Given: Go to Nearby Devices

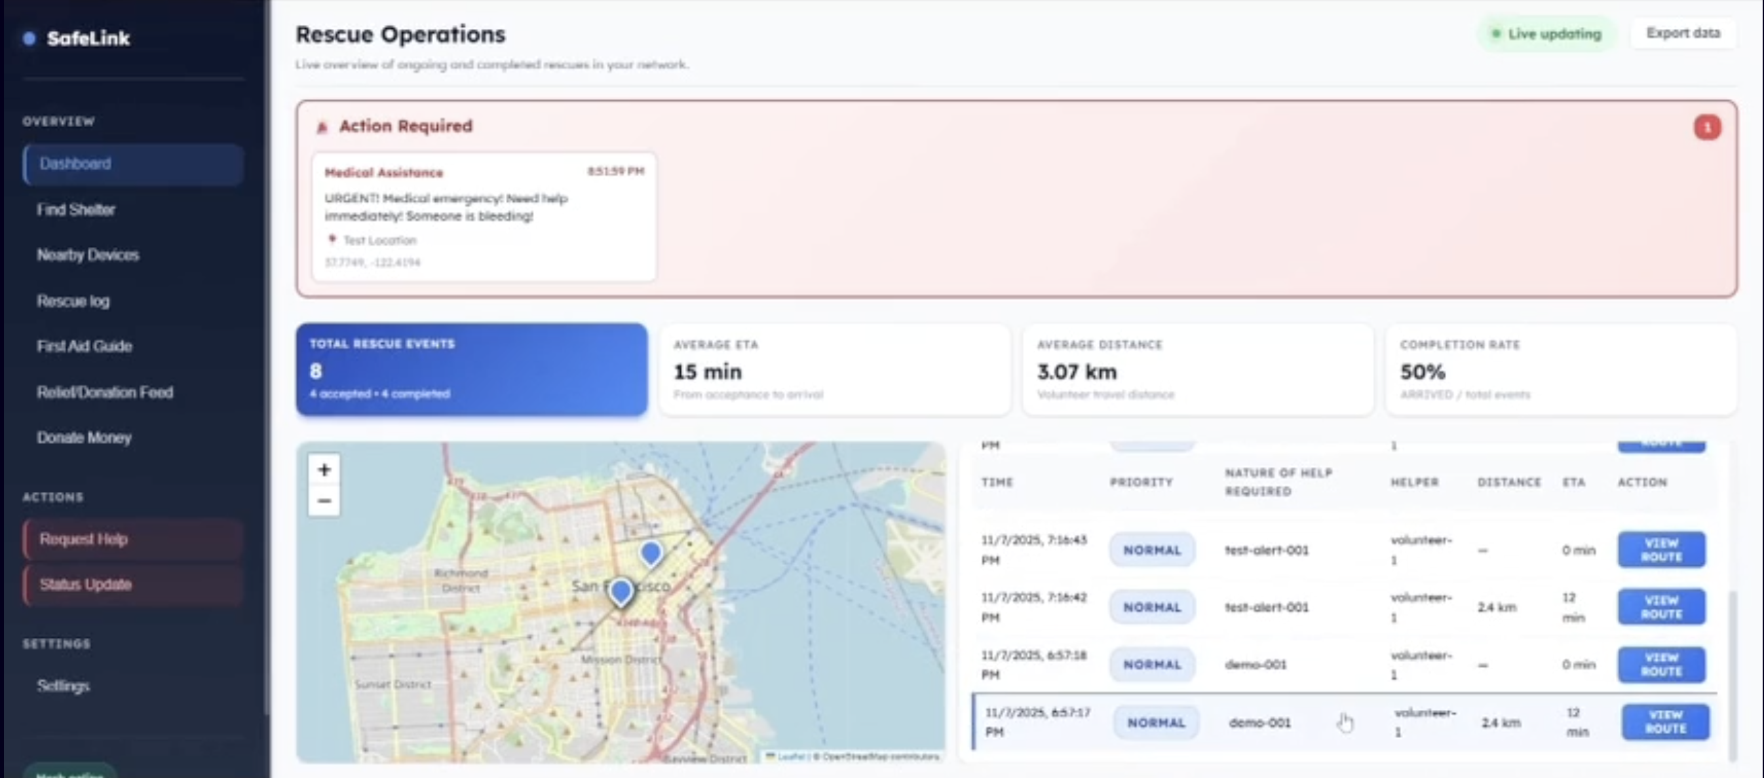Looking at the screenshot, I should (x=88, y=255).
